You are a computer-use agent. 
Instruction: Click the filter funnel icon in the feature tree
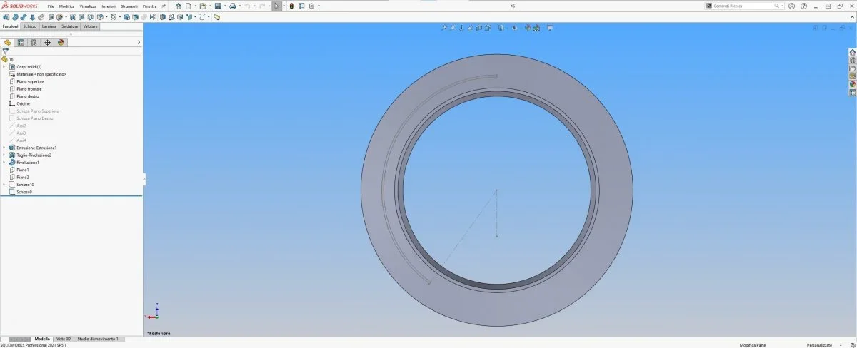tap(5, 51)
